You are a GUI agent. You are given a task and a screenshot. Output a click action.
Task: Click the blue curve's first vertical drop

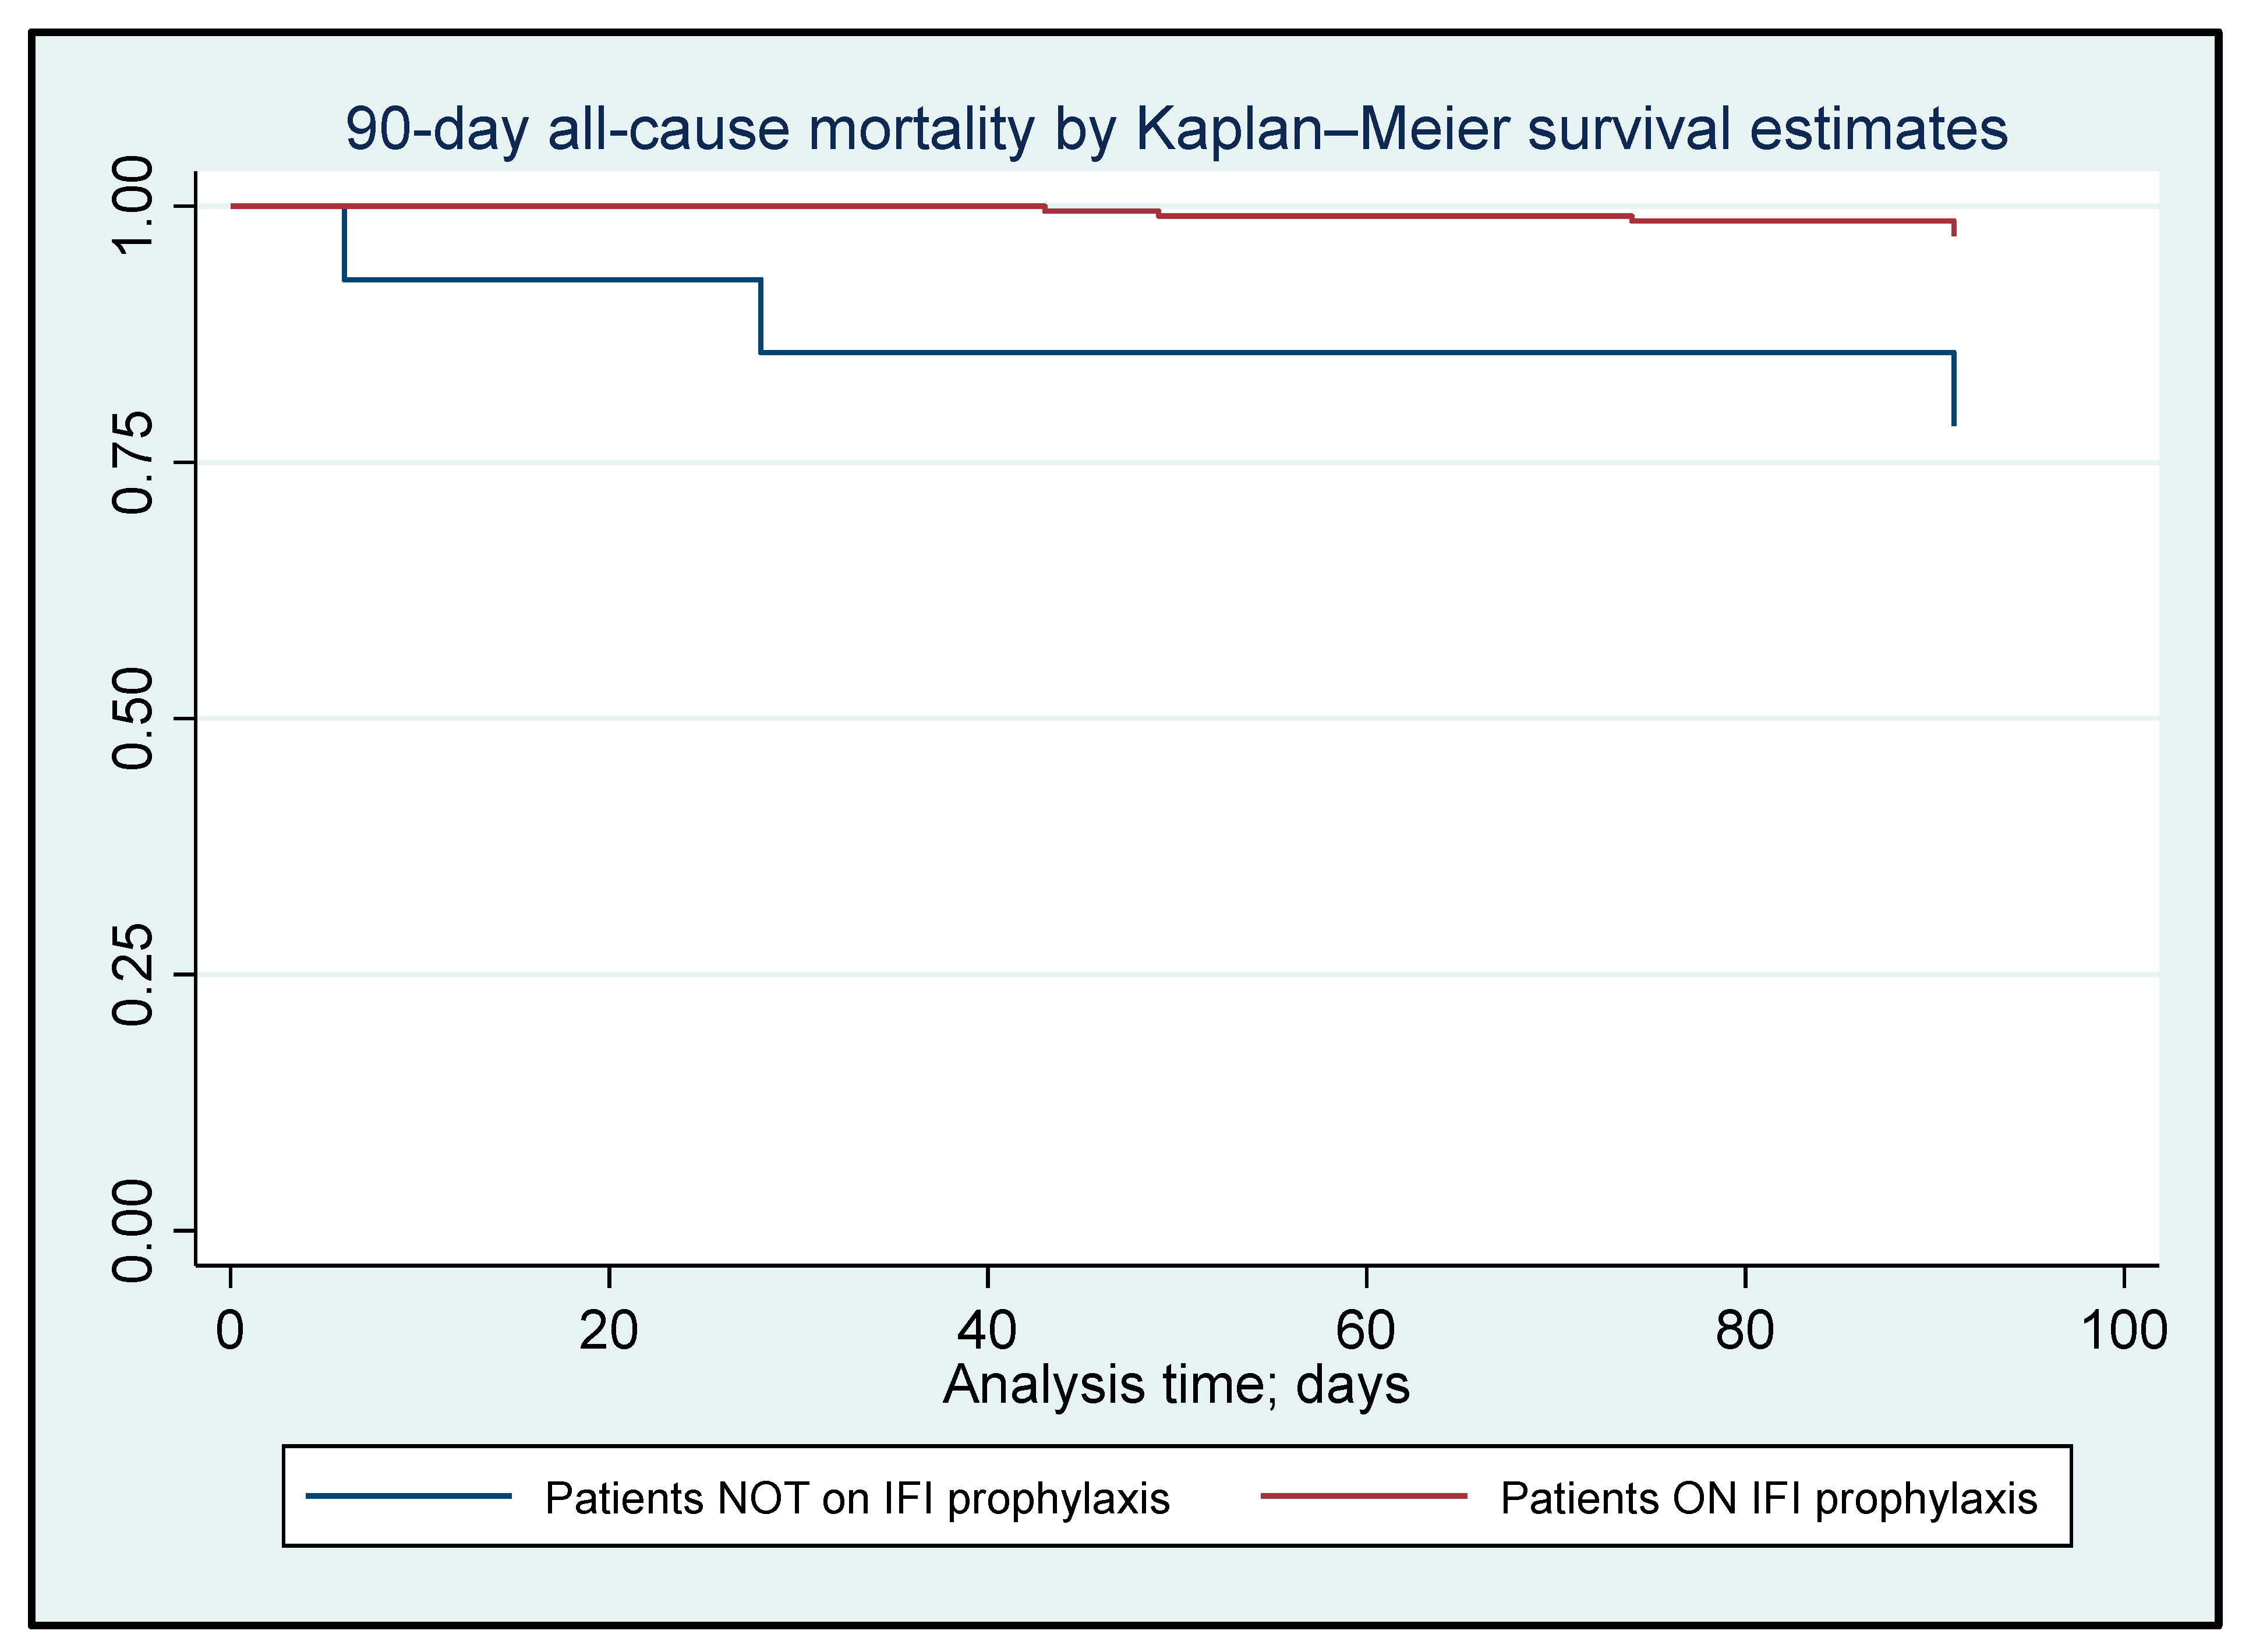click(344, 243)
